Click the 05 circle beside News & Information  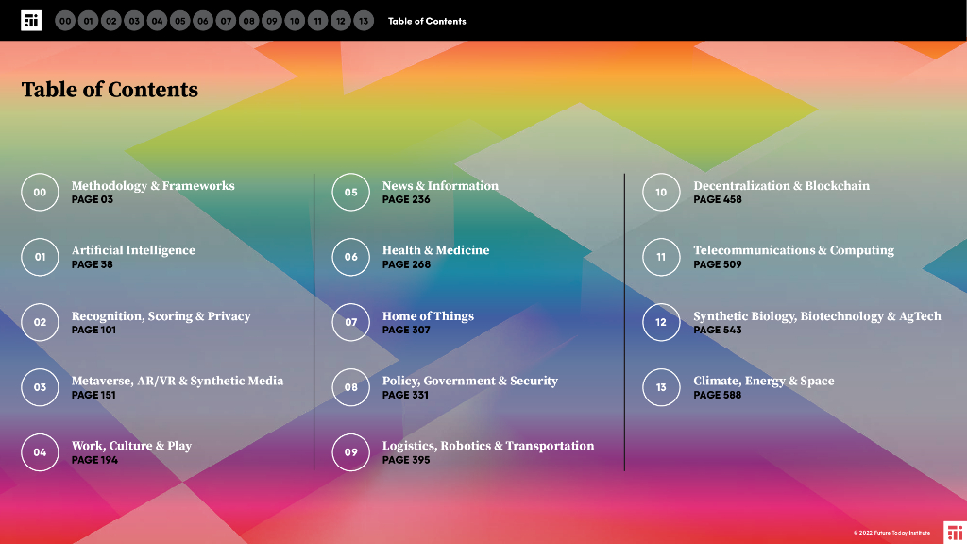point(350,193)
